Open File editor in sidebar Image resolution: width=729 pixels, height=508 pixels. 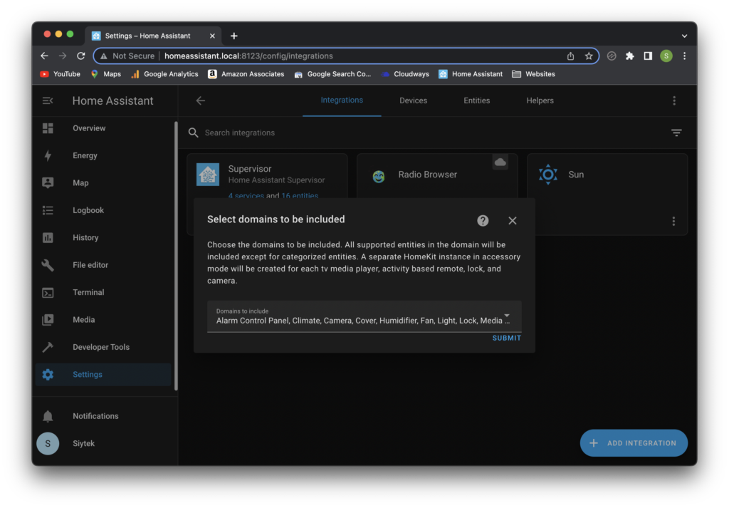pyautogui.click(x=103, y=265)
